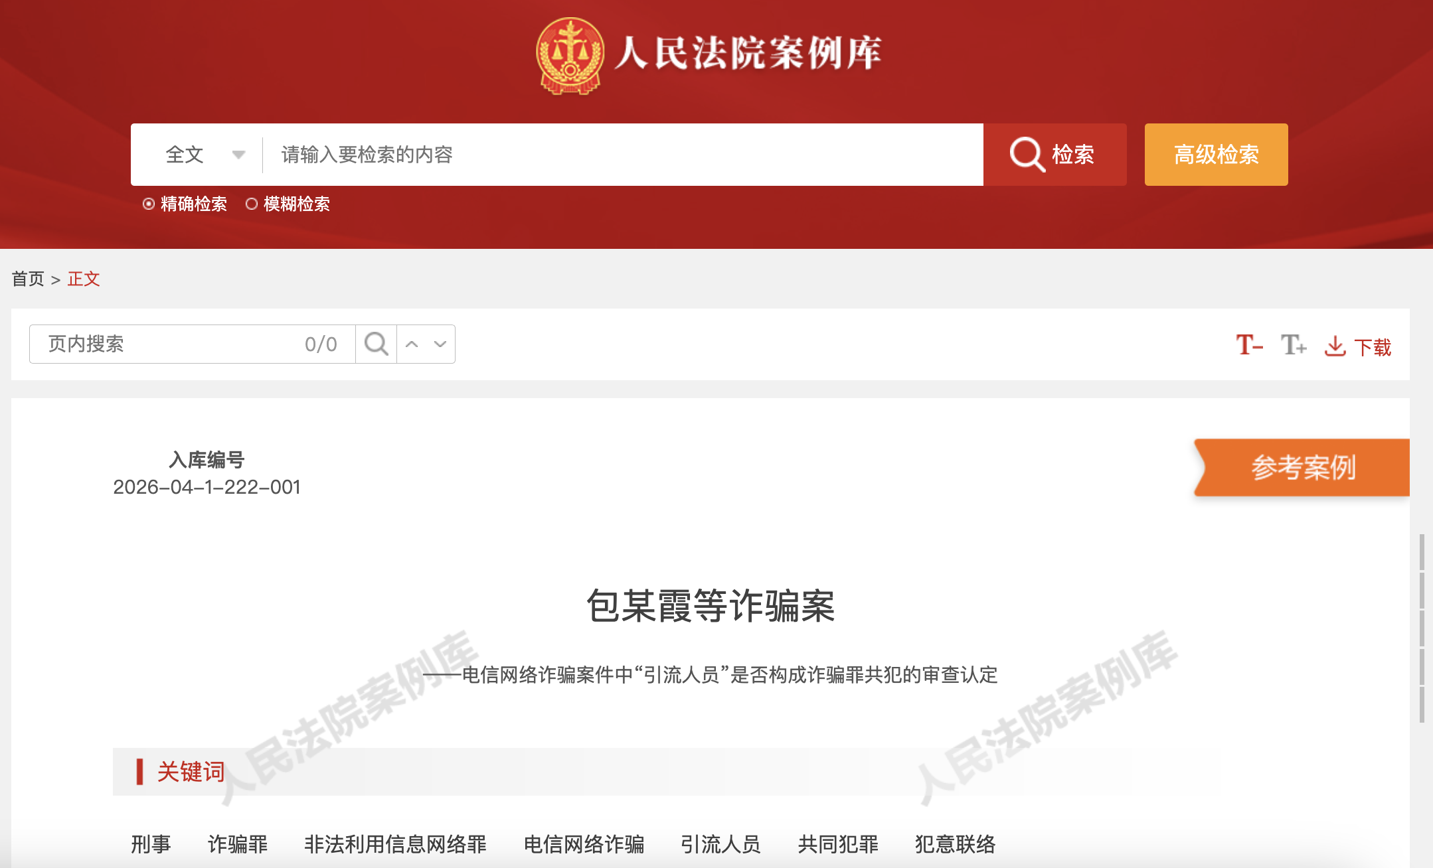
Task: Open 高级检索 advanced search
Action: (x=1217, y=155)
